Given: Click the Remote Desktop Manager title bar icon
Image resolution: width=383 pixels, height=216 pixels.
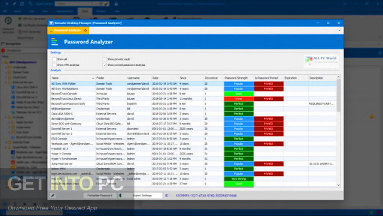Looking at the screenshot, I should (51, 23).
